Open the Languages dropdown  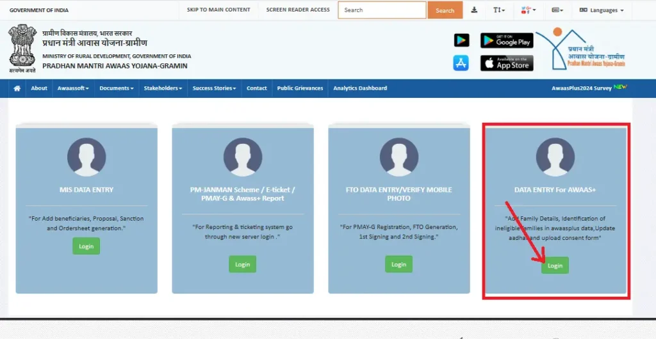602,10
